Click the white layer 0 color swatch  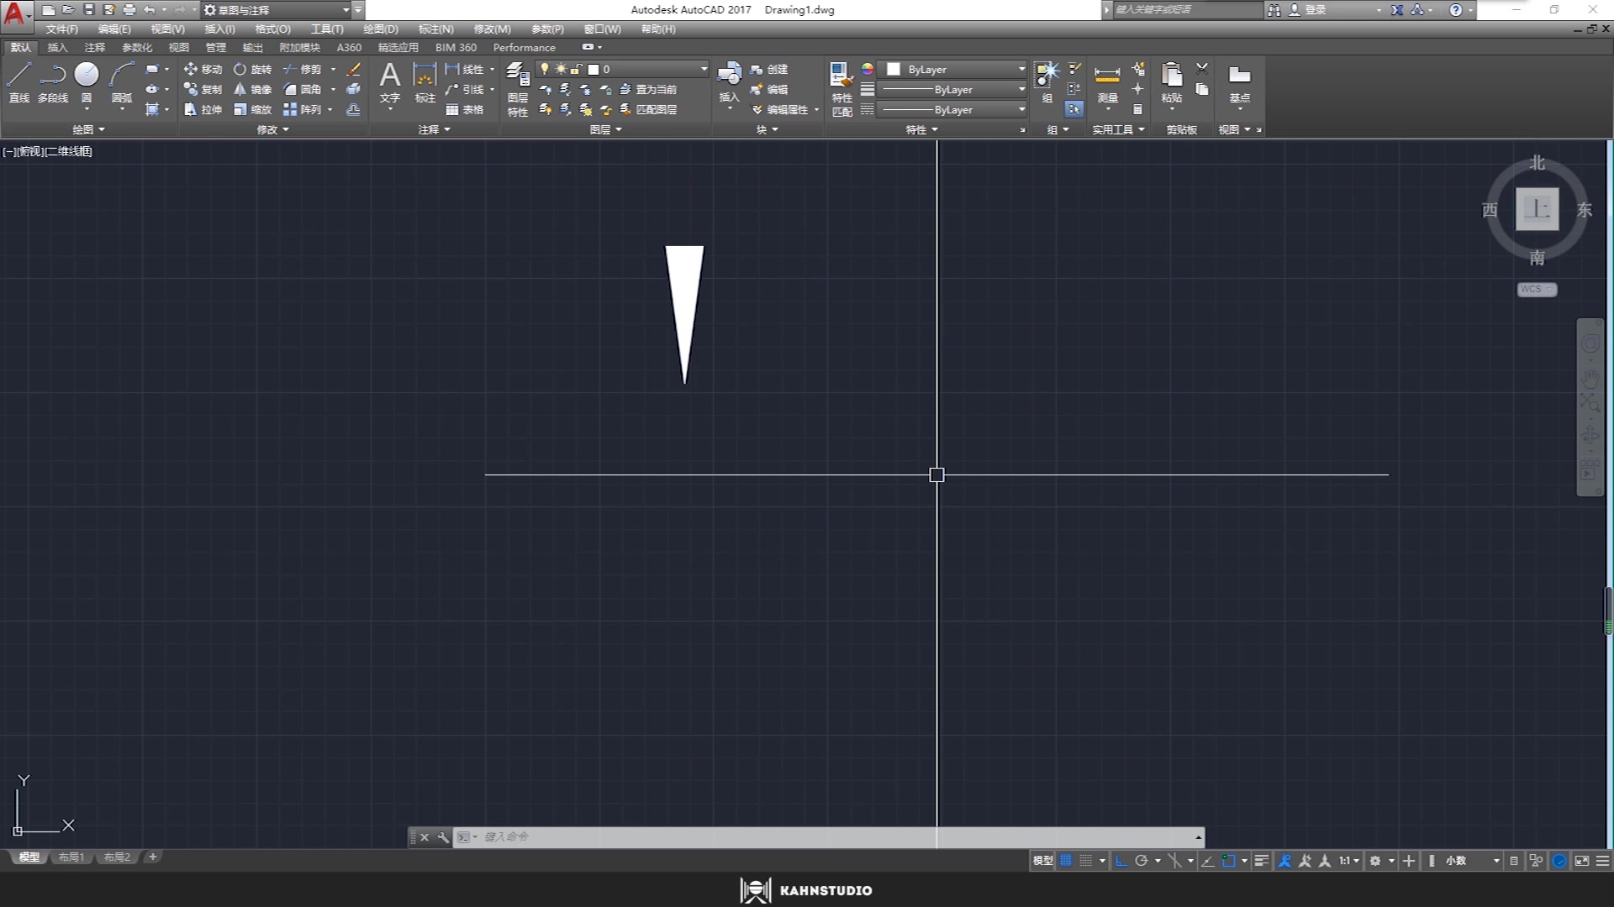(593, 69)
